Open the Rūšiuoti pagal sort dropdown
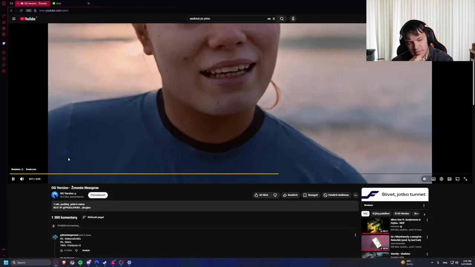 pos(93,217)
